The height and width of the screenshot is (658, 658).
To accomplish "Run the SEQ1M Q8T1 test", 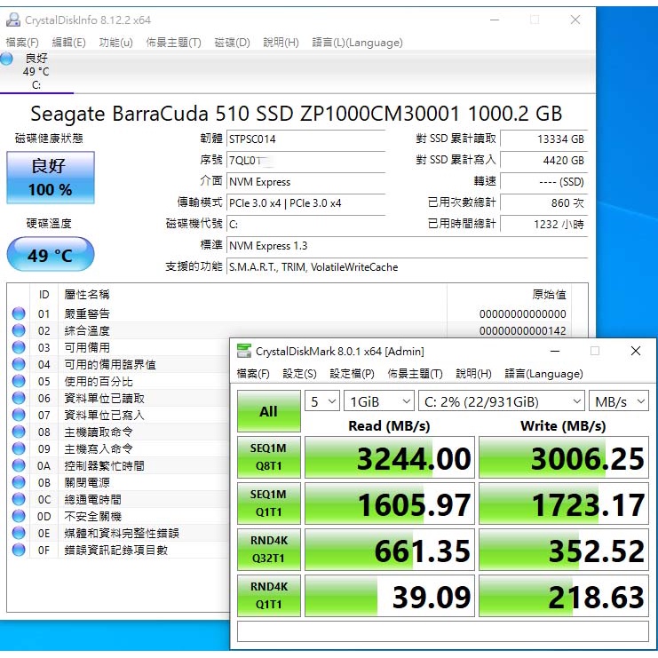I will [x=268, y=457].
